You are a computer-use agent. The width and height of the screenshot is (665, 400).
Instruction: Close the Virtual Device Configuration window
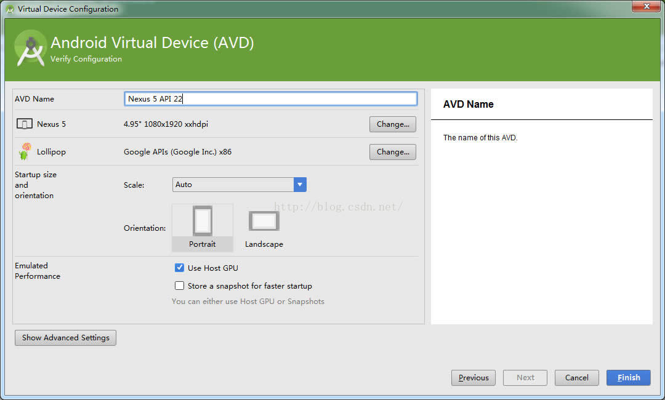pos(647,6)
